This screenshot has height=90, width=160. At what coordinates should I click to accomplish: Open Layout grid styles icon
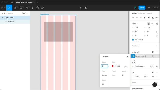click(153, 52)
